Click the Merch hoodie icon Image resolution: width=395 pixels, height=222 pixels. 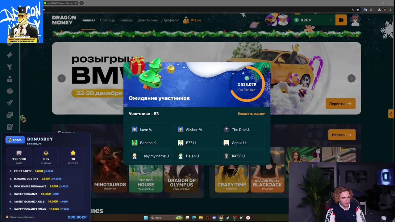tap(186, 20)
